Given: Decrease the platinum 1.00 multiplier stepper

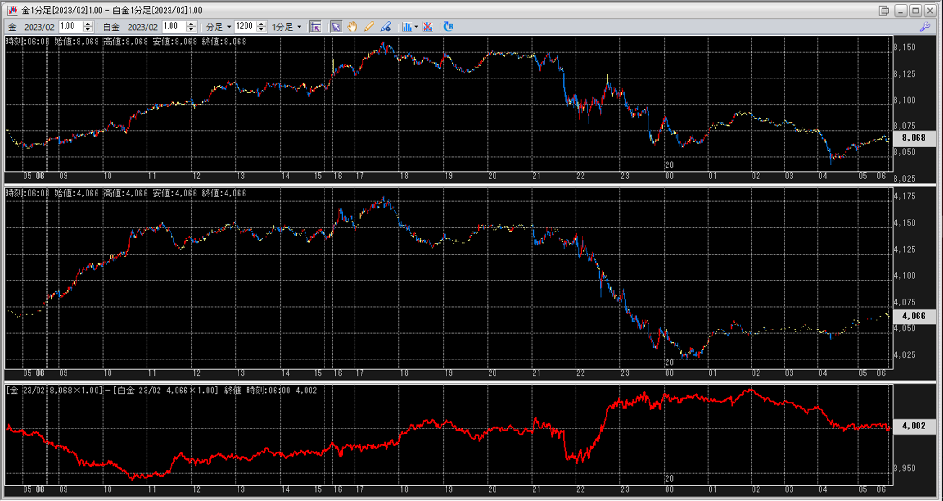Looking at the screenshot, I should (x=191, y=30).
